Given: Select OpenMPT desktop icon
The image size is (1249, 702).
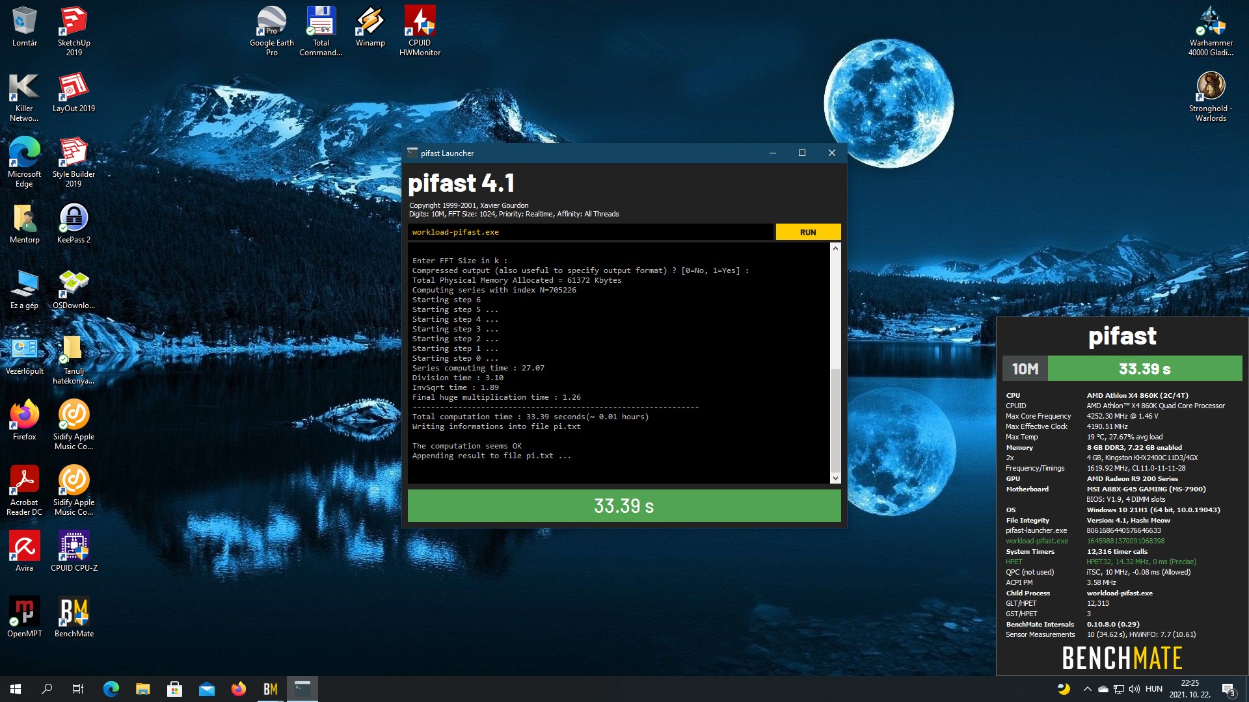Looking at the screenshot, I should (x=24, y=617).
